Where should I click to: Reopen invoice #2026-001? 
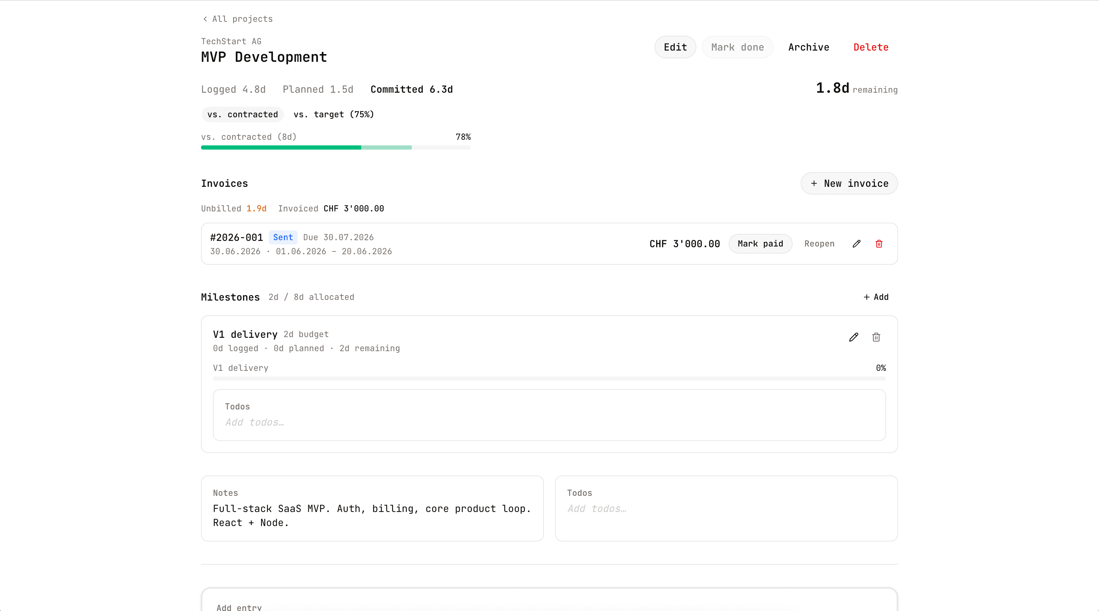pos(820,244)
